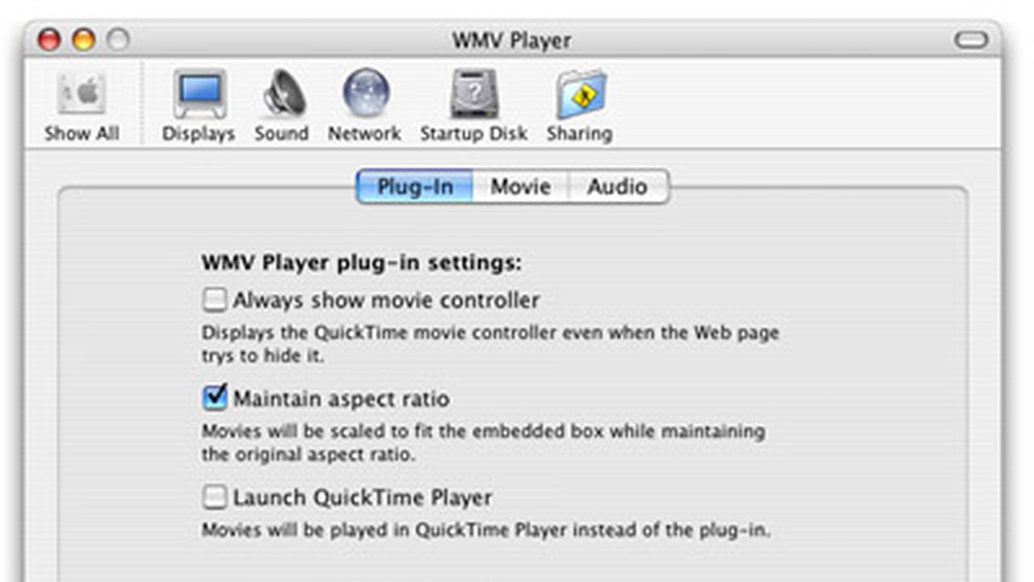Click the 'Launch QuickTime Player' label text

tap(362, 498)
